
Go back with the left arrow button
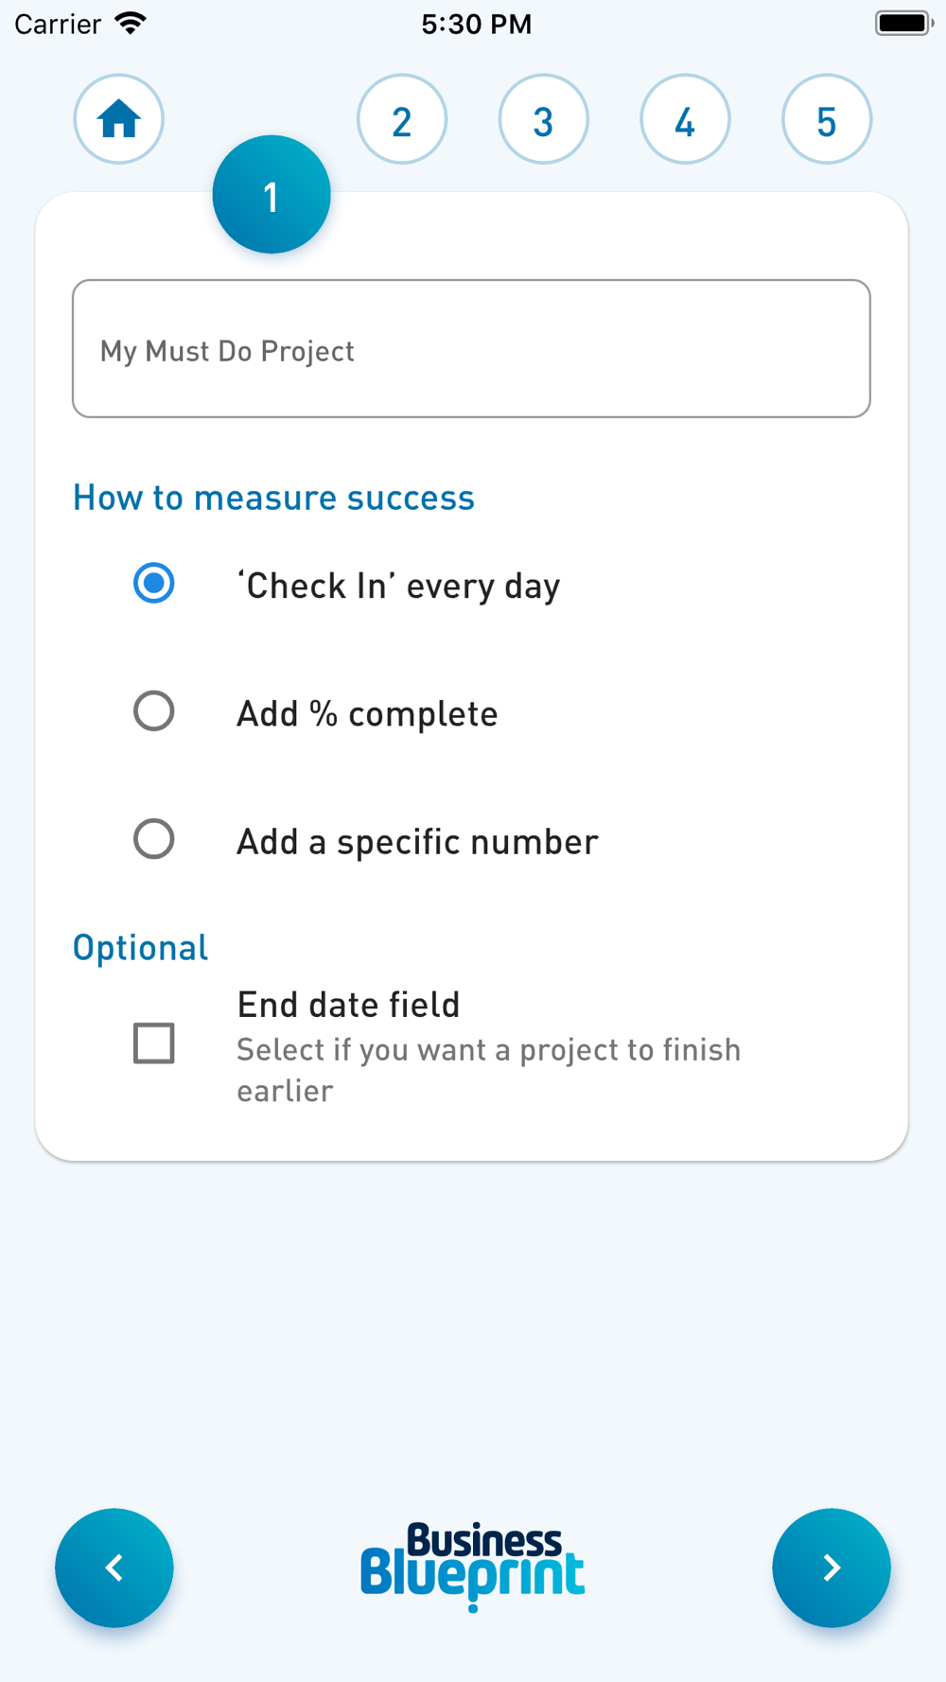click(x=114, y=1568)
